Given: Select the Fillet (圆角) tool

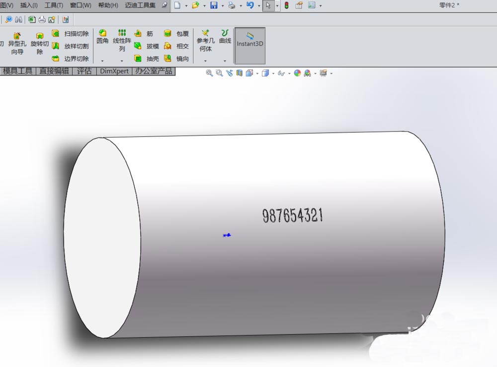Looking at the screenshot, I should coord(102,37).
